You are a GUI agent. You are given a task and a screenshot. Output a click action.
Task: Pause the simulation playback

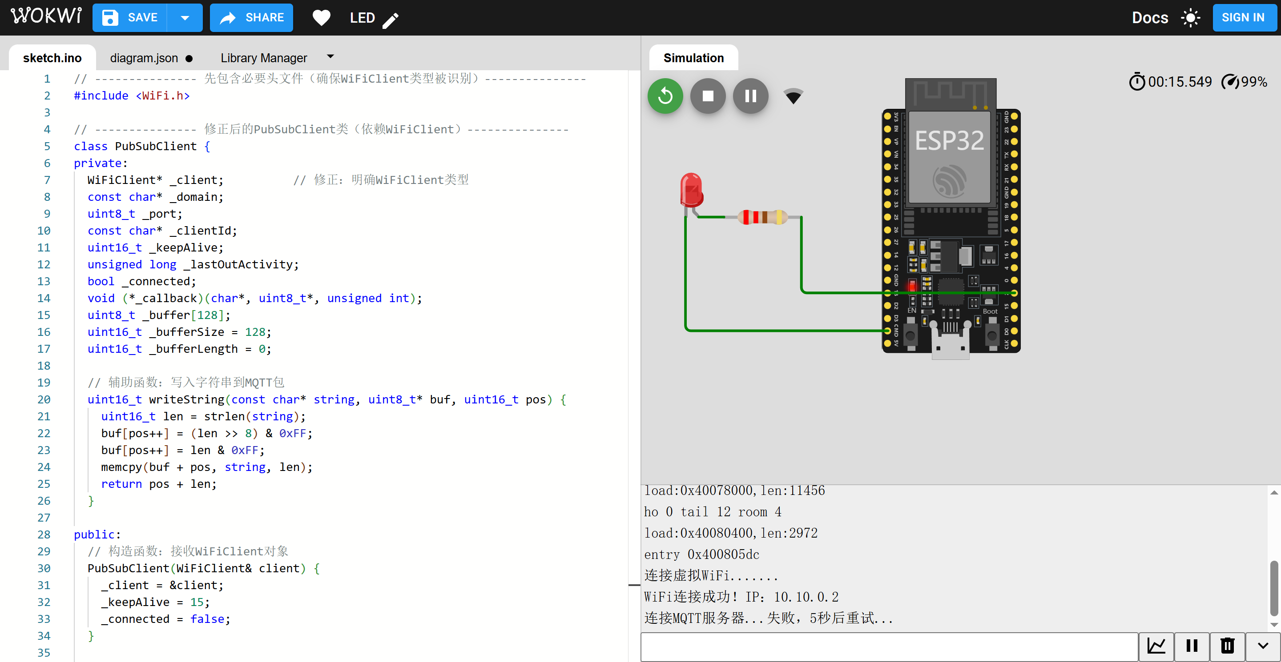[750, 96]
